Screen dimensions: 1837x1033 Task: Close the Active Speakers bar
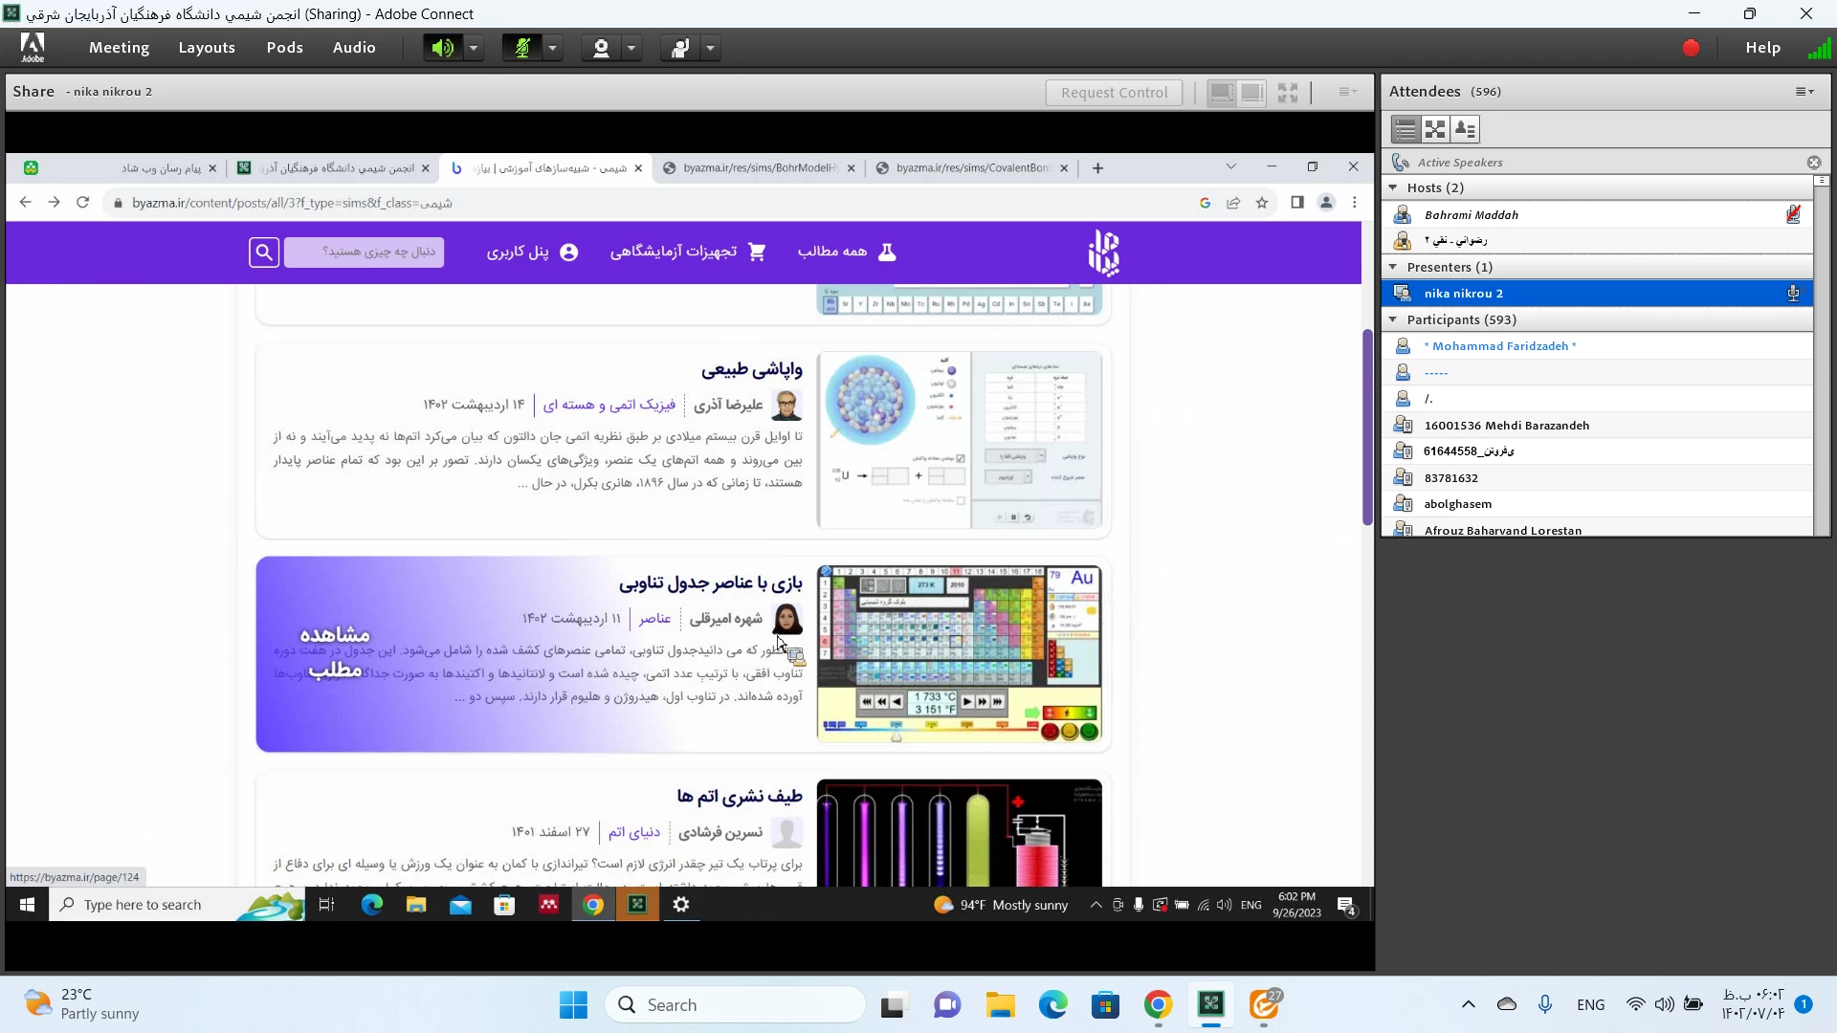click(x=1813, y=163)
